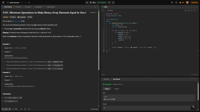Image resolution: width=200 pixels, height=112 pixels.
Task: Click the Medium difficulty tag
Action: point(6,17)
